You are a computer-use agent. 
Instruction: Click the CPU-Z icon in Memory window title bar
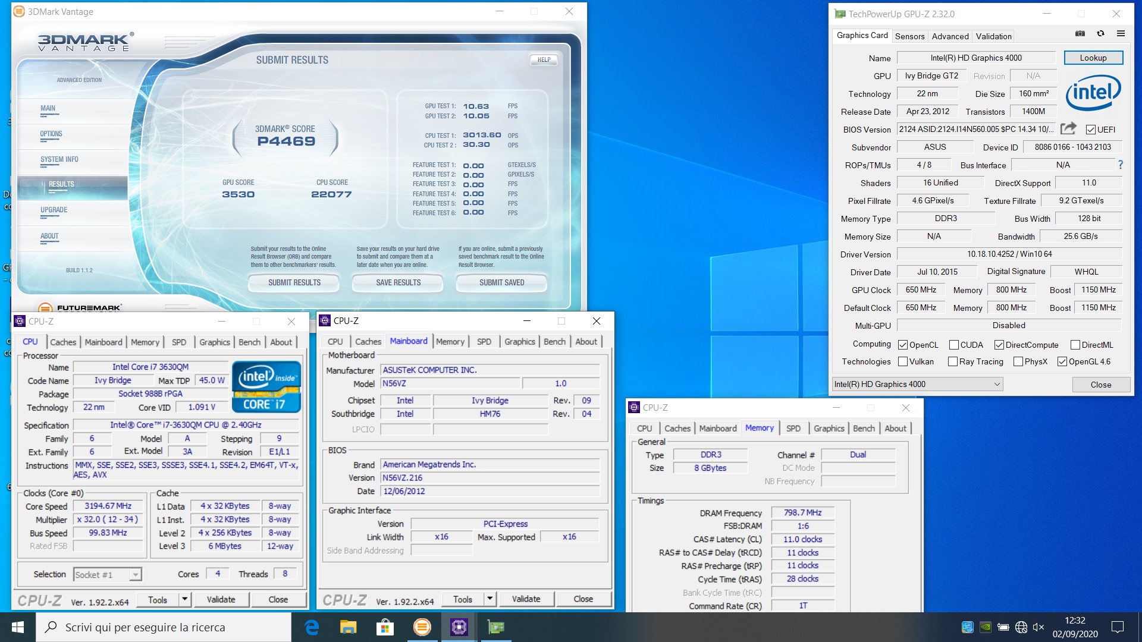pyautogui.click(x=634, y=407)
